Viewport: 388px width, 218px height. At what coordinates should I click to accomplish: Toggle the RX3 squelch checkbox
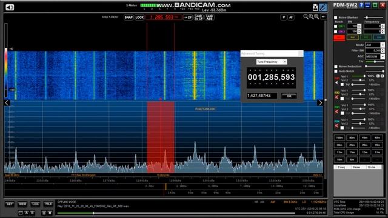(342, 113)
